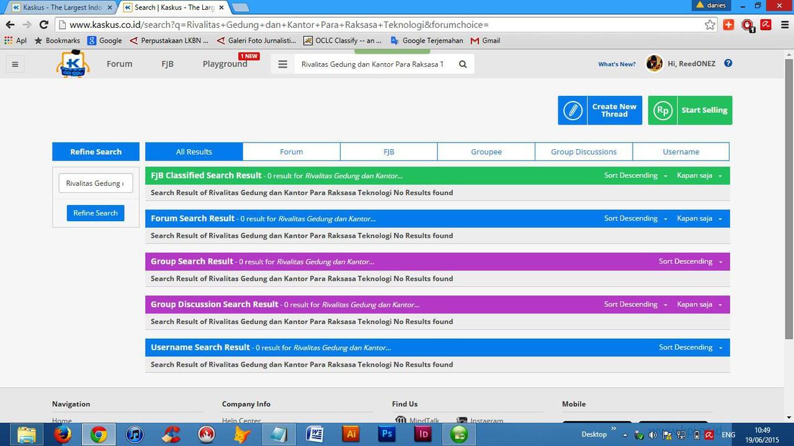The height and width of the screenshot is (446, 794).
Task: Click Start Selling button
Action: pos(690,110)
